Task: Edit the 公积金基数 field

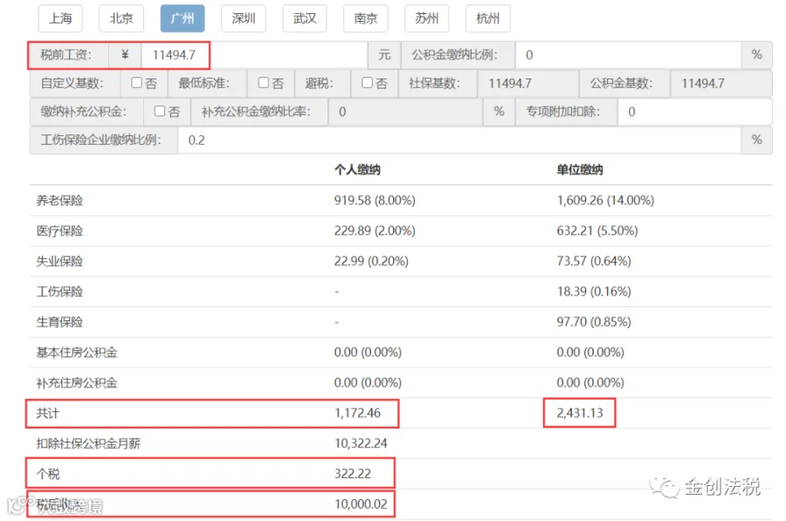Action: [721, 83]
